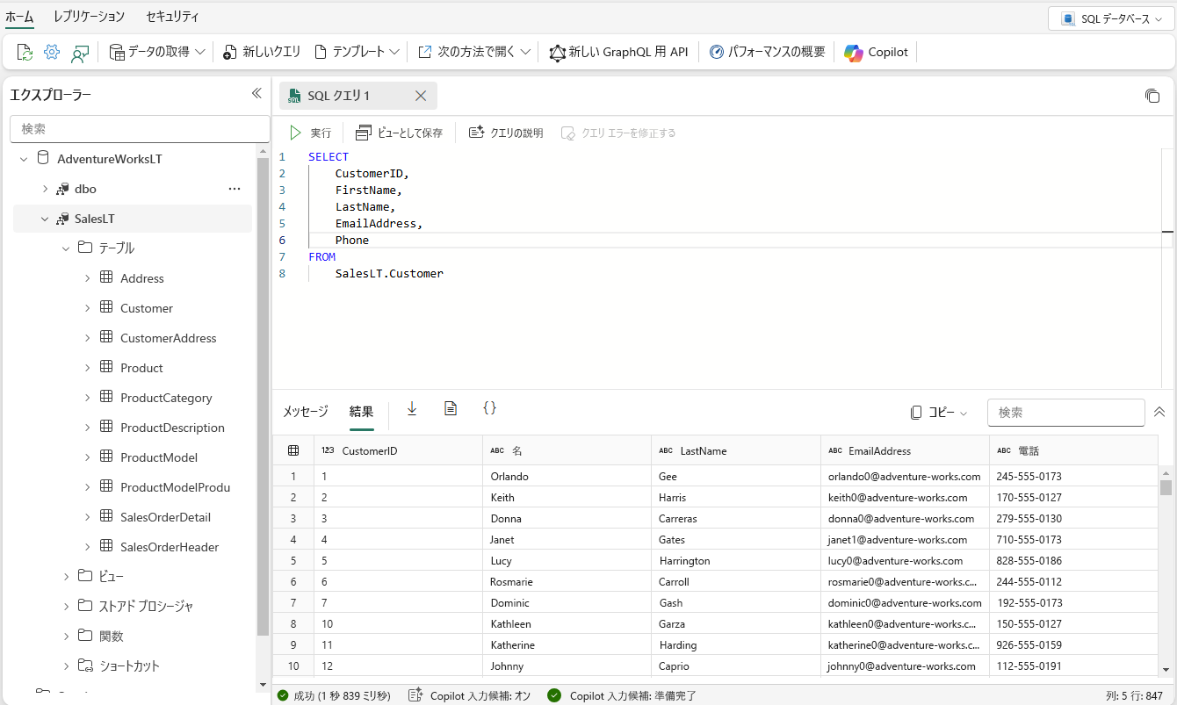This screenshot has width=1177, height=705.
Task: Switch to the レプリケーション ribbon tab
Action: (x=90, y=16)
